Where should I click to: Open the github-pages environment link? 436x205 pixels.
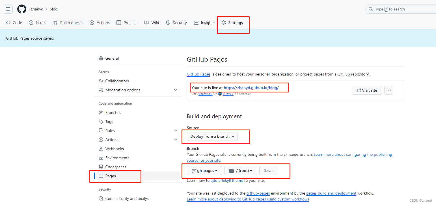[258, 193]
